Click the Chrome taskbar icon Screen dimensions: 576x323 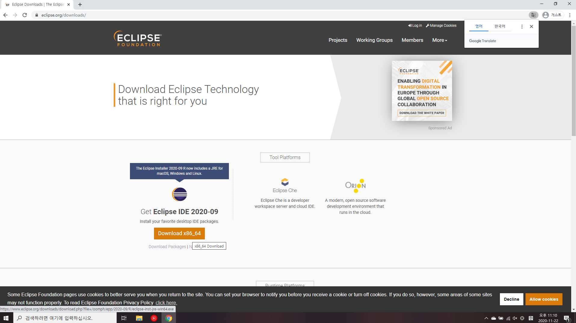(169, 318)
